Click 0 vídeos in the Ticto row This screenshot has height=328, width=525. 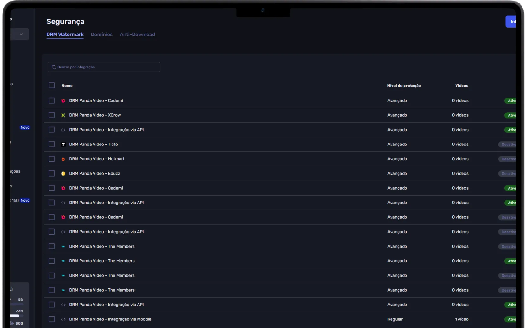[460, 145]
